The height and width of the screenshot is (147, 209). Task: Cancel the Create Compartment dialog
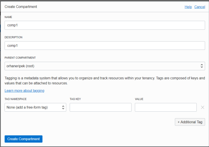click(x=199, y=7)
